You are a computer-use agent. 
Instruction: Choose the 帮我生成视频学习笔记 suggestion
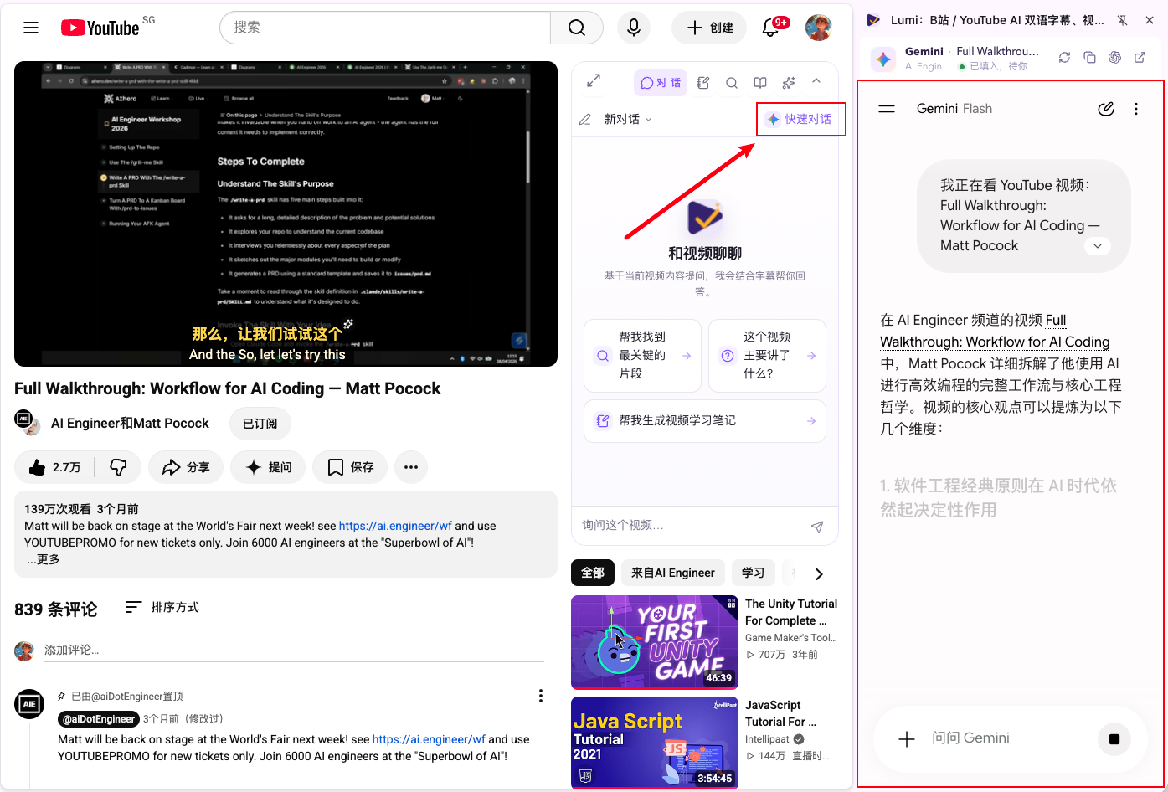point(705,421)
